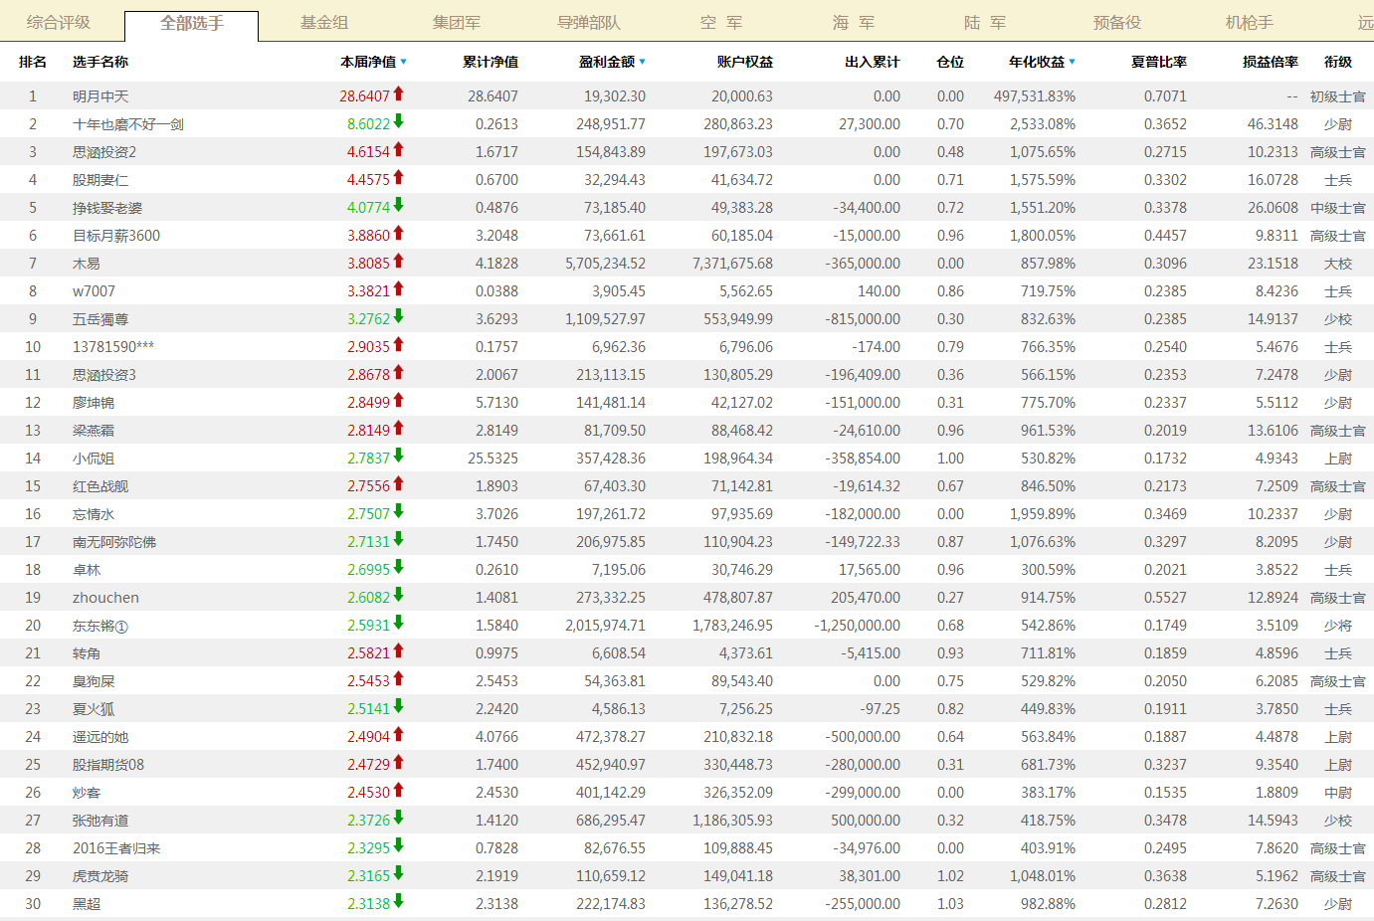Sort by 年化收益 column dropdown arrow

(1073, 62)
